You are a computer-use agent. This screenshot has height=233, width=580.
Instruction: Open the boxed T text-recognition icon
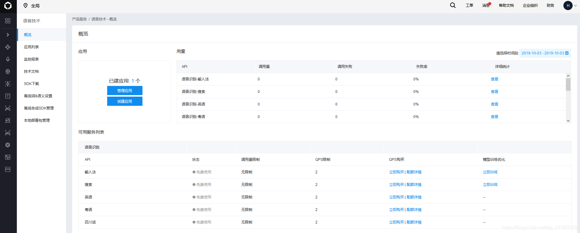(8, 96)
